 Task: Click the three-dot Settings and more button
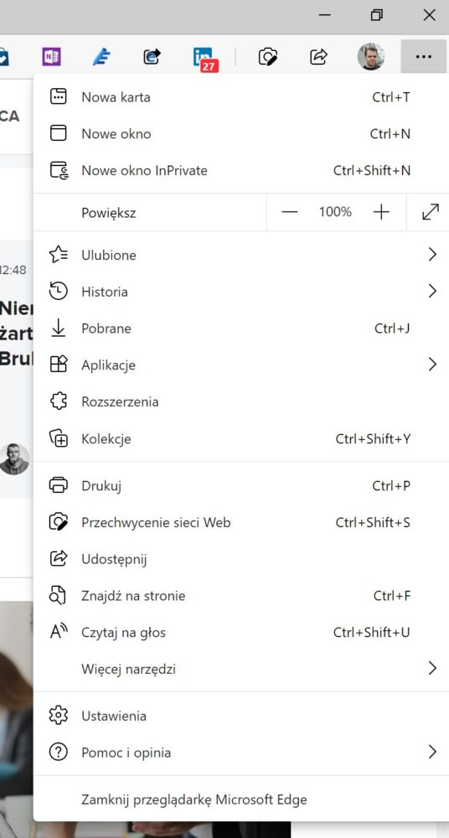423,57
